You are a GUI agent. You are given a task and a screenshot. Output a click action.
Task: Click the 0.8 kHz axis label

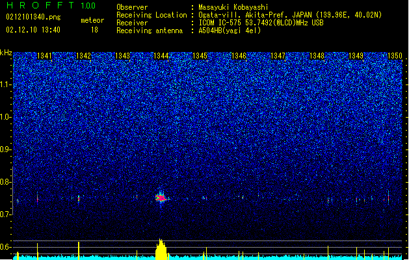pyautogui.click(x=5, y=182)
